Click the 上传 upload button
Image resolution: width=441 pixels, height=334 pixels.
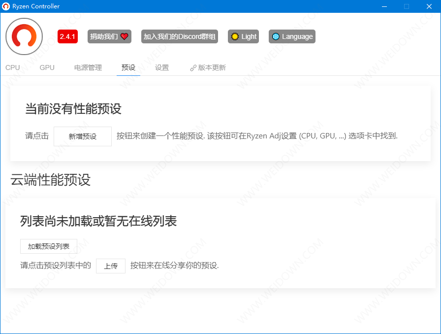click(111, 266)
